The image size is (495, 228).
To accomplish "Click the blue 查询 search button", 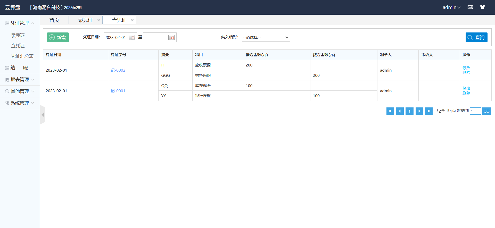I will (x=476, y=37).
